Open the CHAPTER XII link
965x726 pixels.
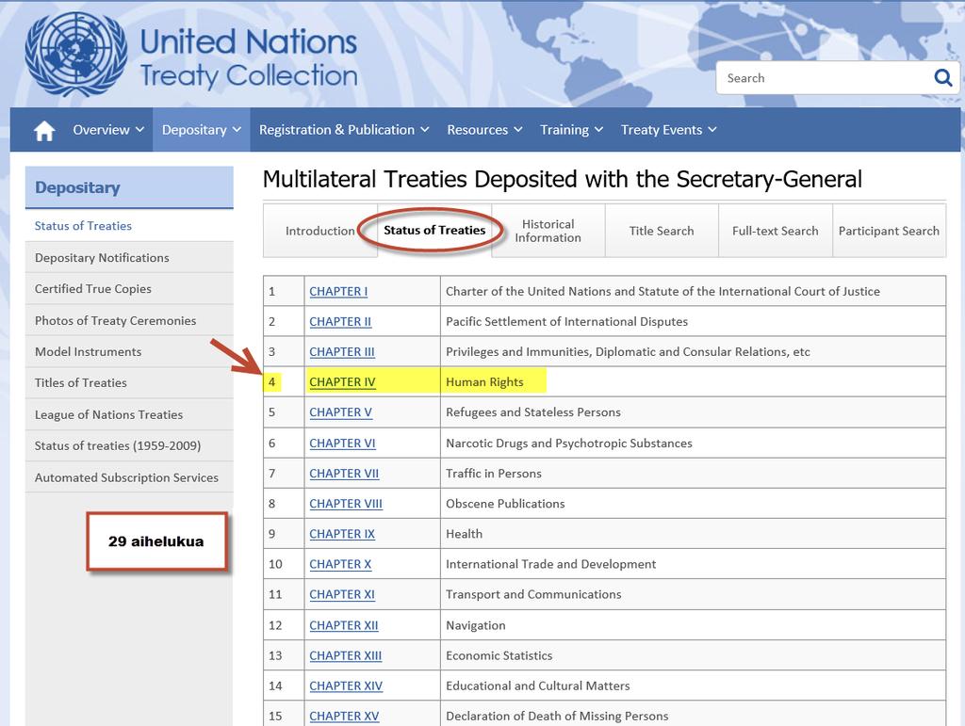[x=344, y=625]
